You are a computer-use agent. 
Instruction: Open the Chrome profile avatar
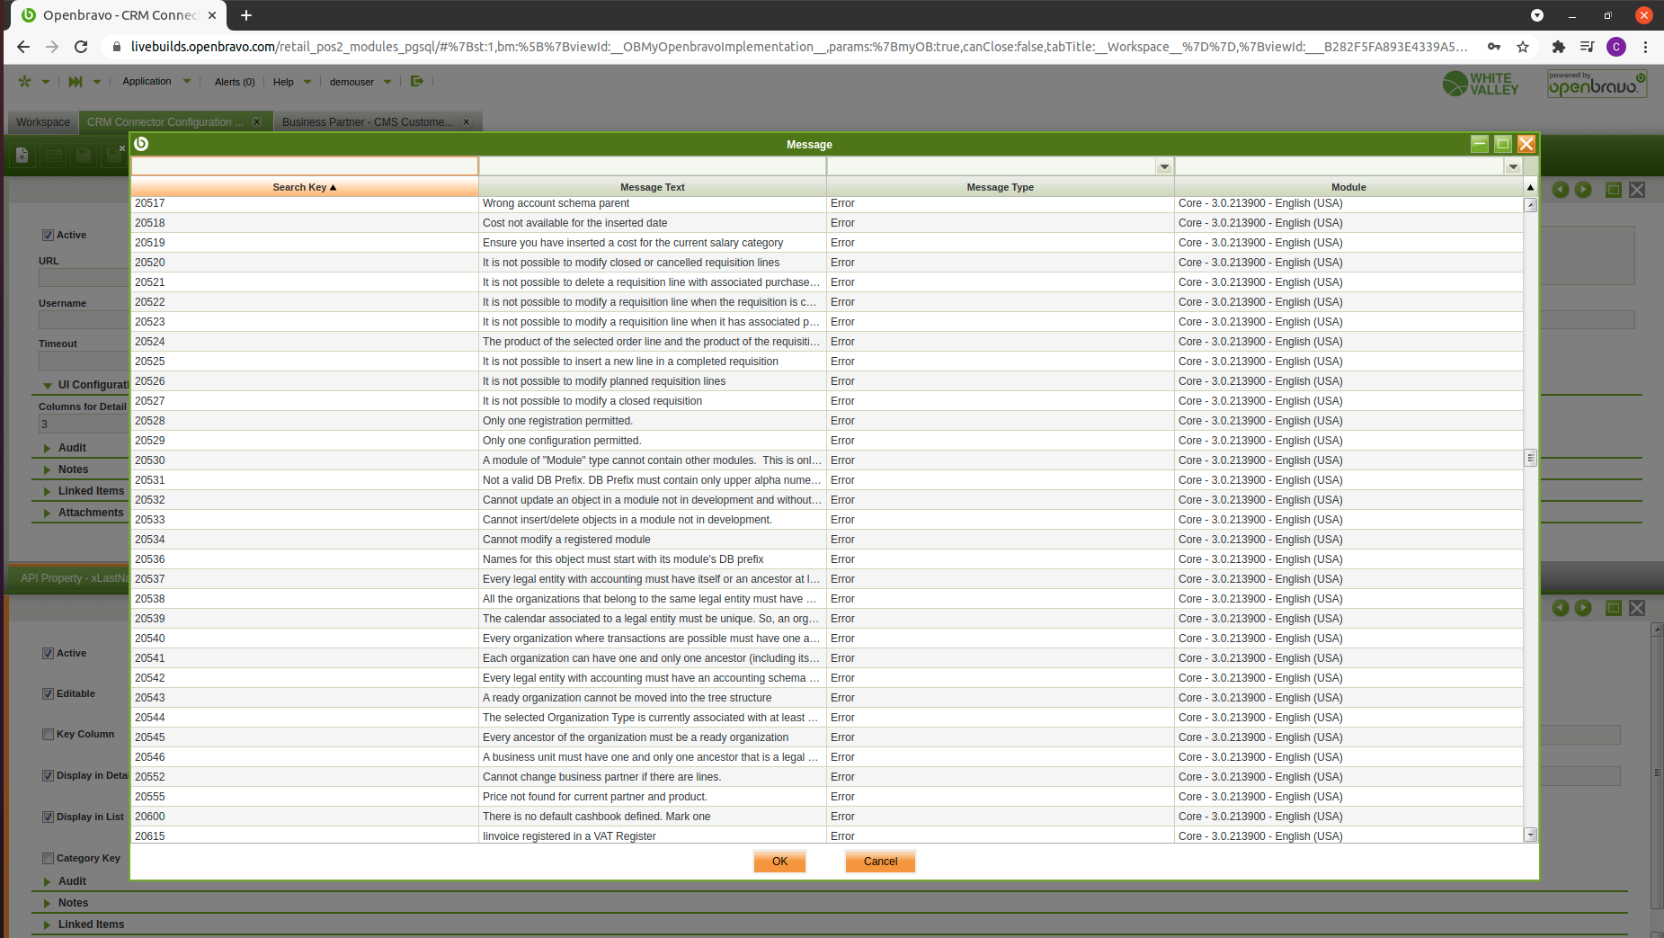pyautogui.click(x=1616, y=47)
